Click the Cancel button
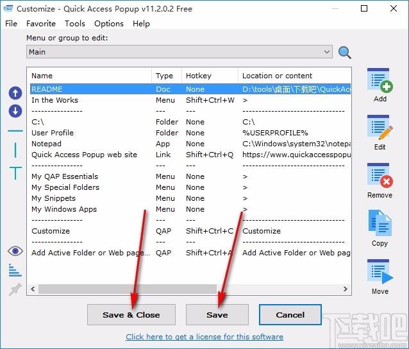The height and width of the screenshot is (349, 409). (x=290, y=315)
